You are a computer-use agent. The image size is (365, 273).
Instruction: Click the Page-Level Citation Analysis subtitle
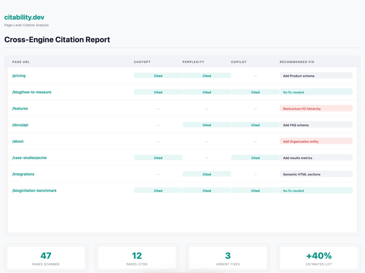pos(27,25)
